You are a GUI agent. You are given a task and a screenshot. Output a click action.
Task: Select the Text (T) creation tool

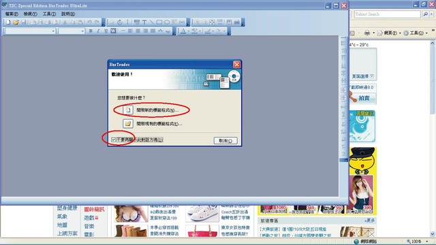[144, 22]
